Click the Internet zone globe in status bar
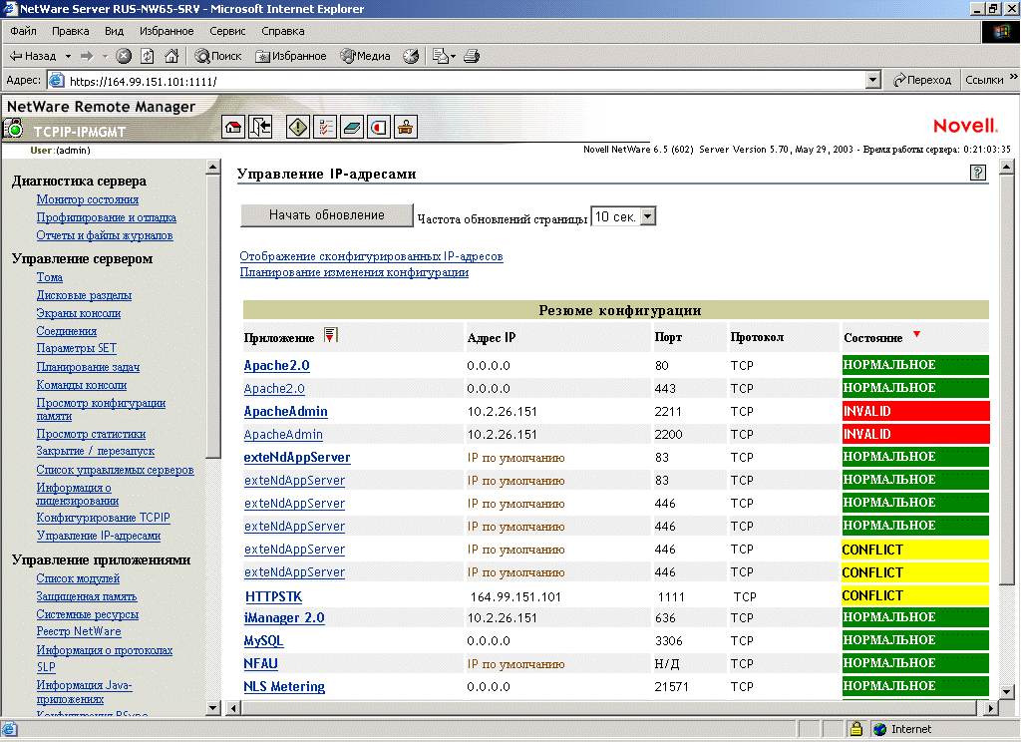 pyautogui.click(x=880, y=729)
